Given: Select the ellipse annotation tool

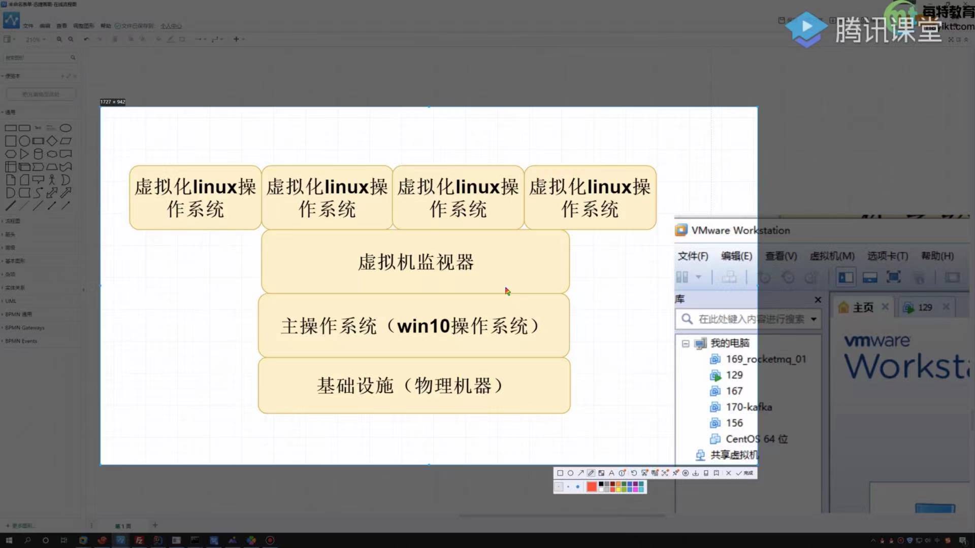Looking at the screenshot, I should click(570, 473).
